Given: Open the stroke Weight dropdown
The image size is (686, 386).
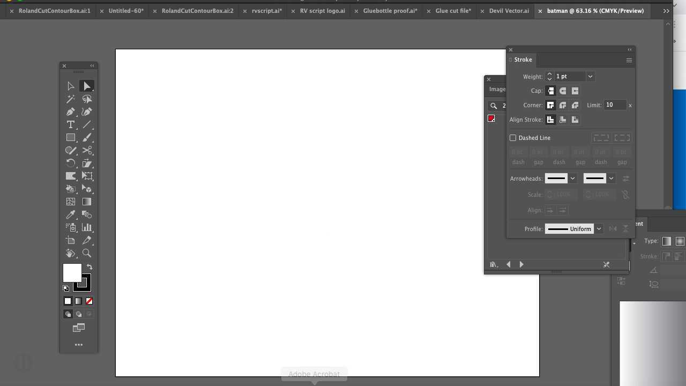Looking at the screenshot, I should point(590,76).
